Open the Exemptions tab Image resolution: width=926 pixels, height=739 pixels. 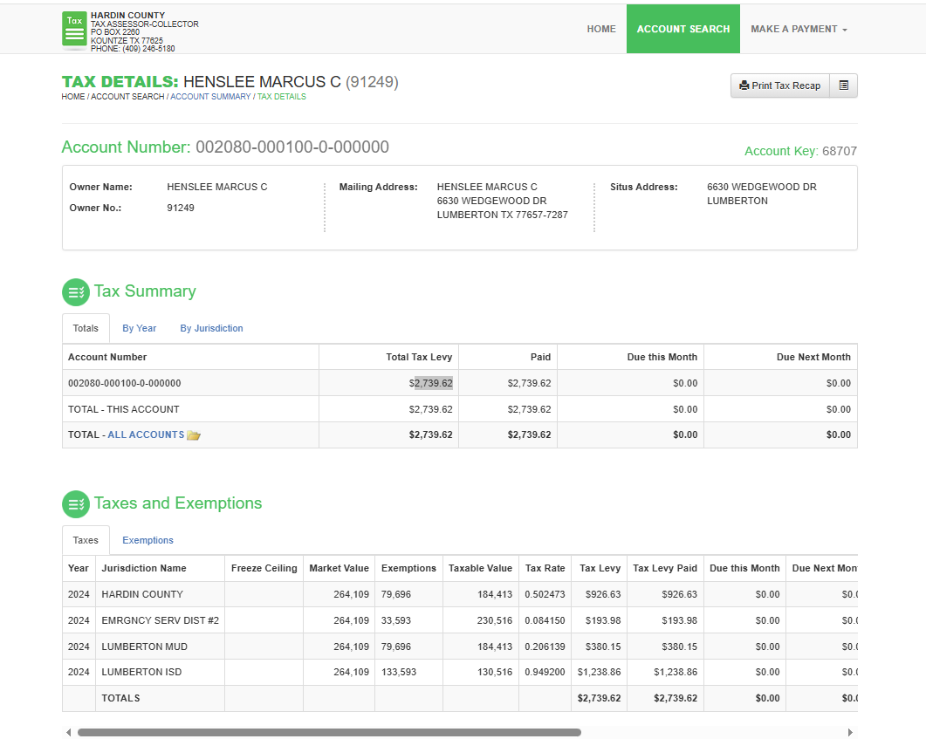tap(147, 540)
